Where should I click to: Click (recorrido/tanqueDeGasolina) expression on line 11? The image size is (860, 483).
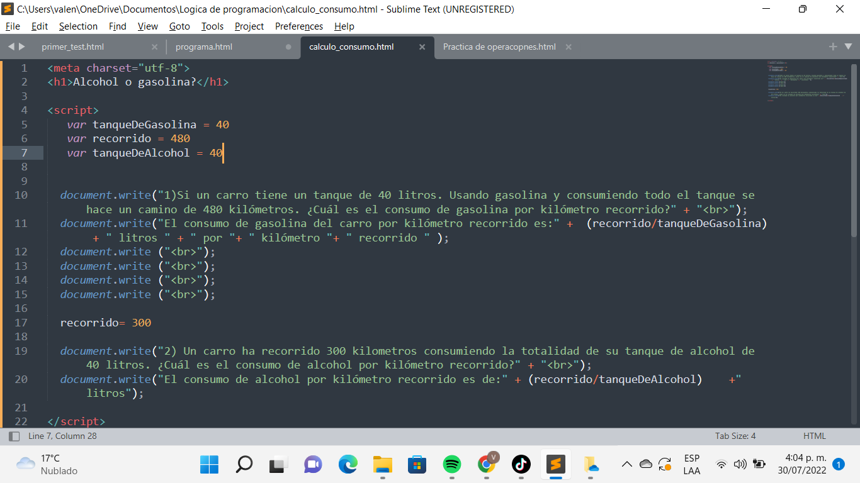click(677, 223)
